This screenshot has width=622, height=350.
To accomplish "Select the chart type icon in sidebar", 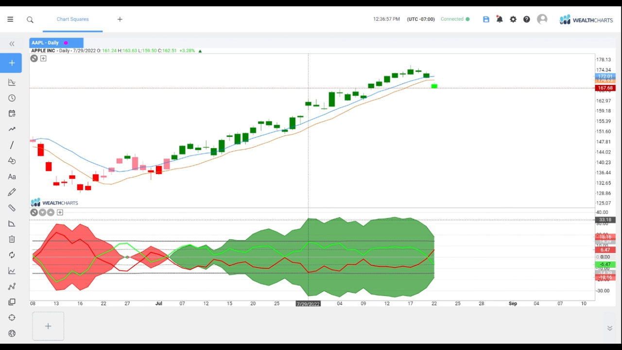I will (x=12, y=83).
